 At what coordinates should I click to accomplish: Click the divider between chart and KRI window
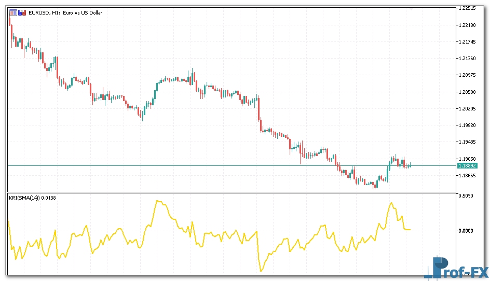(228, 192)
